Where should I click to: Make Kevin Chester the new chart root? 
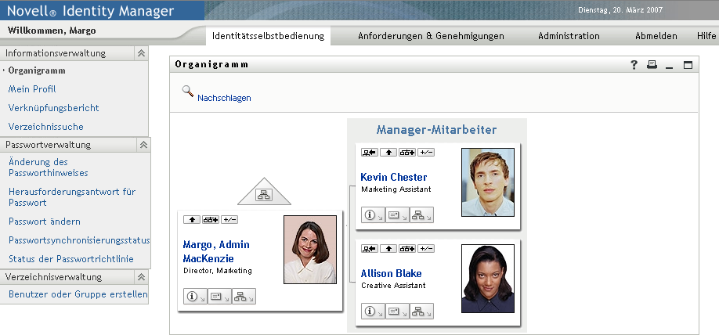click(370, 153)
